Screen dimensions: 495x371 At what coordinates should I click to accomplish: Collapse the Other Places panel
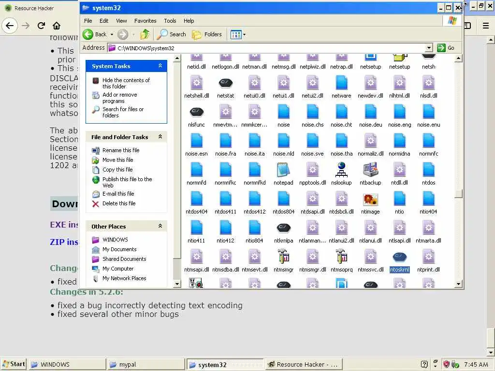click(x=160, y=226)
